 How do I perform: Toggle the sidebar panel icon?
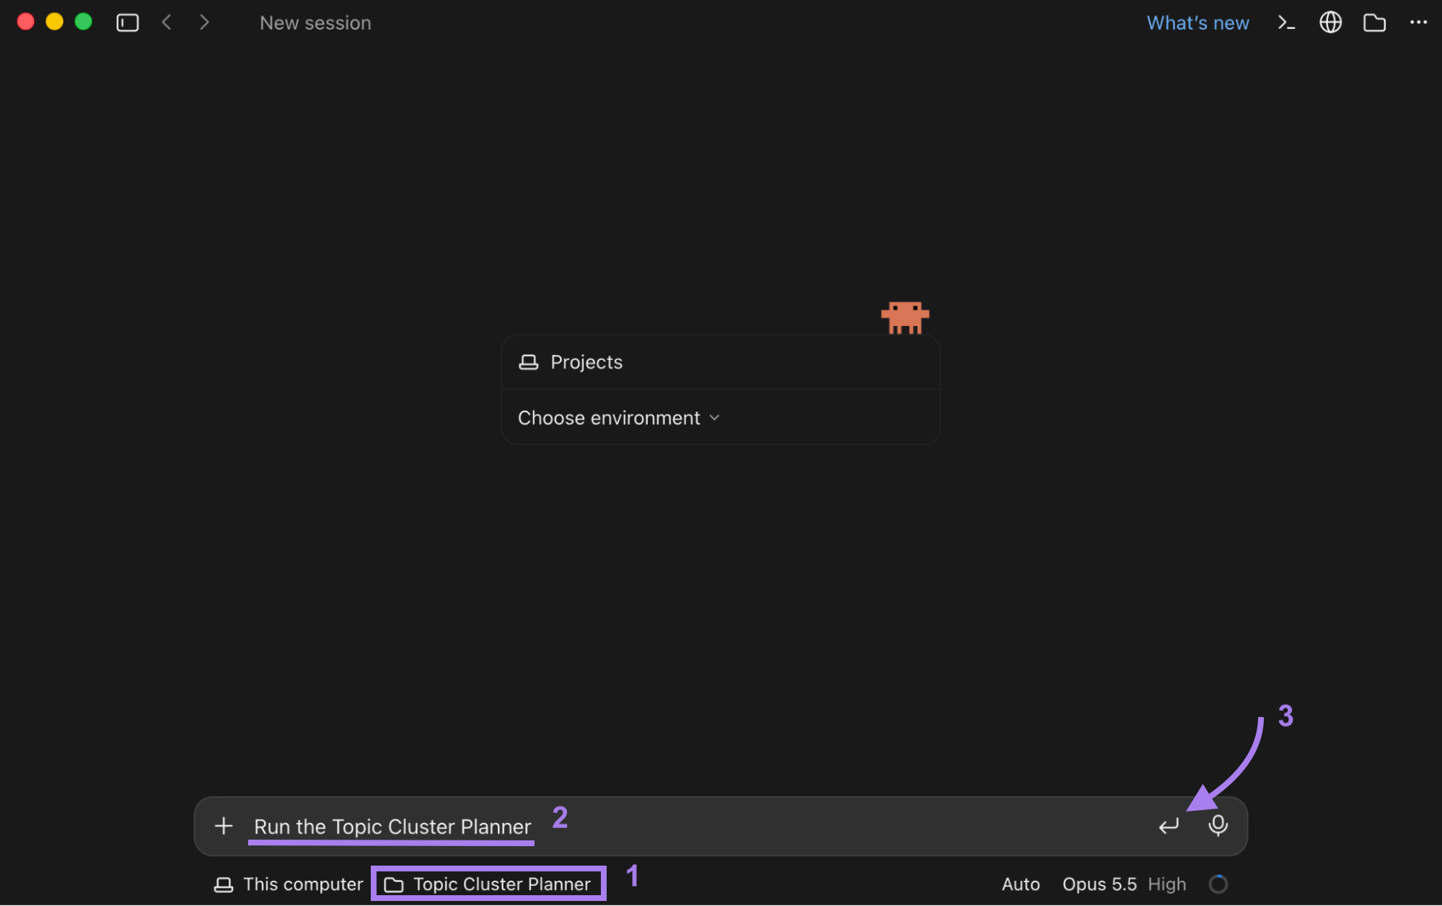coord(128,23)
